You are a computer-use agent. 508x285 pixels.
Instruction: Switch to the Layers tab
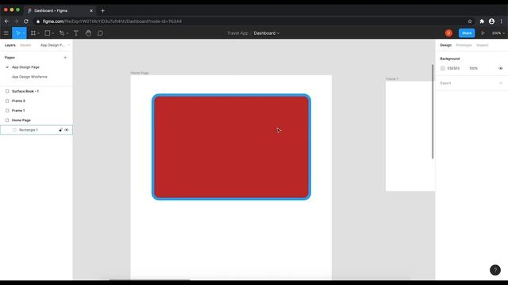[10, 45]
